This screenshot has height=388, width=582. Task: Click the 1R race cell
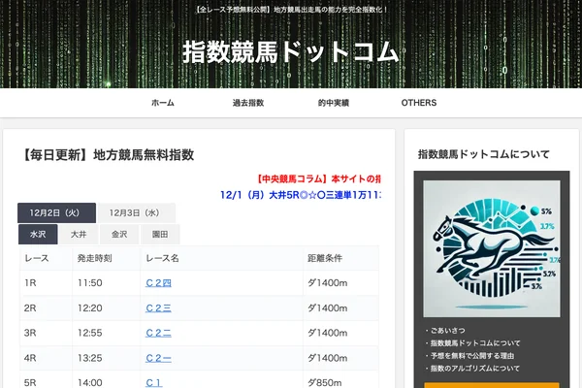pyautogui.click(x=46, y=283)
